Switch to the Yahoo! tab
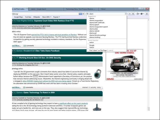 115,9
